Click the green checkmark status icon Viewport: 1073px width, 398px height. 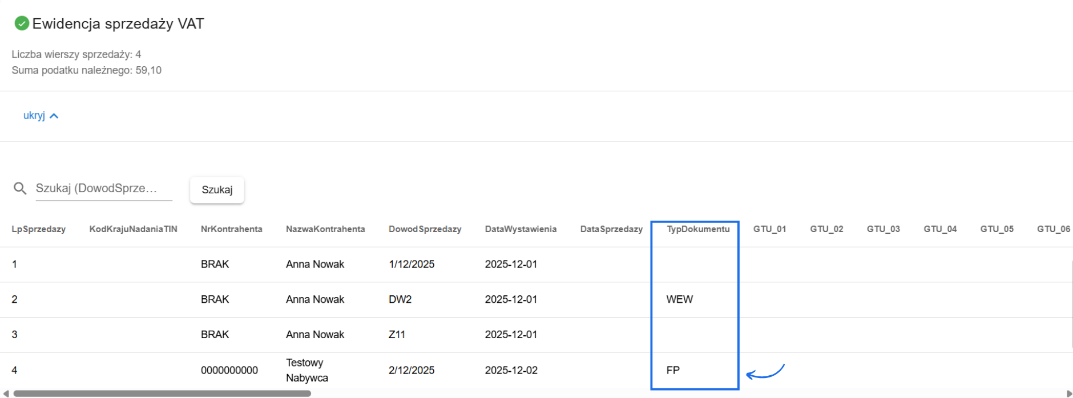(22, 23)
